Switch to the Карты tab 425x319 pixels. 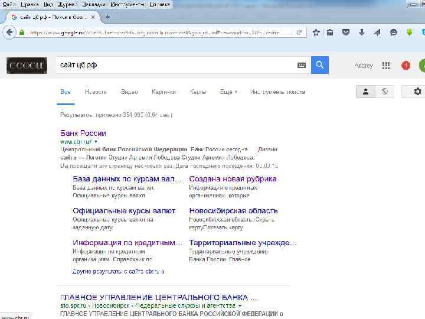(x=198, y=92)
